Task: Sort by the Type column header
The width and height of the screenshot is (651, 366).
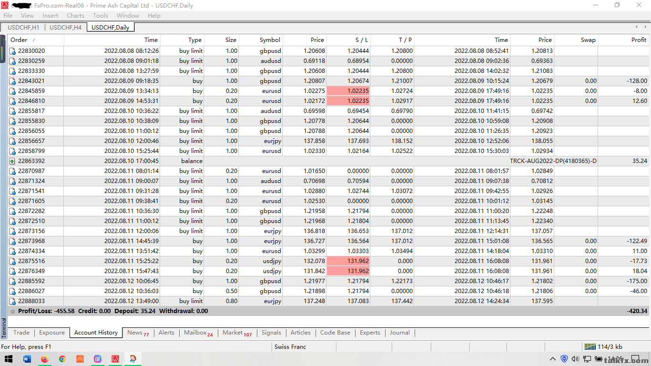Action: tap(182, 40)
